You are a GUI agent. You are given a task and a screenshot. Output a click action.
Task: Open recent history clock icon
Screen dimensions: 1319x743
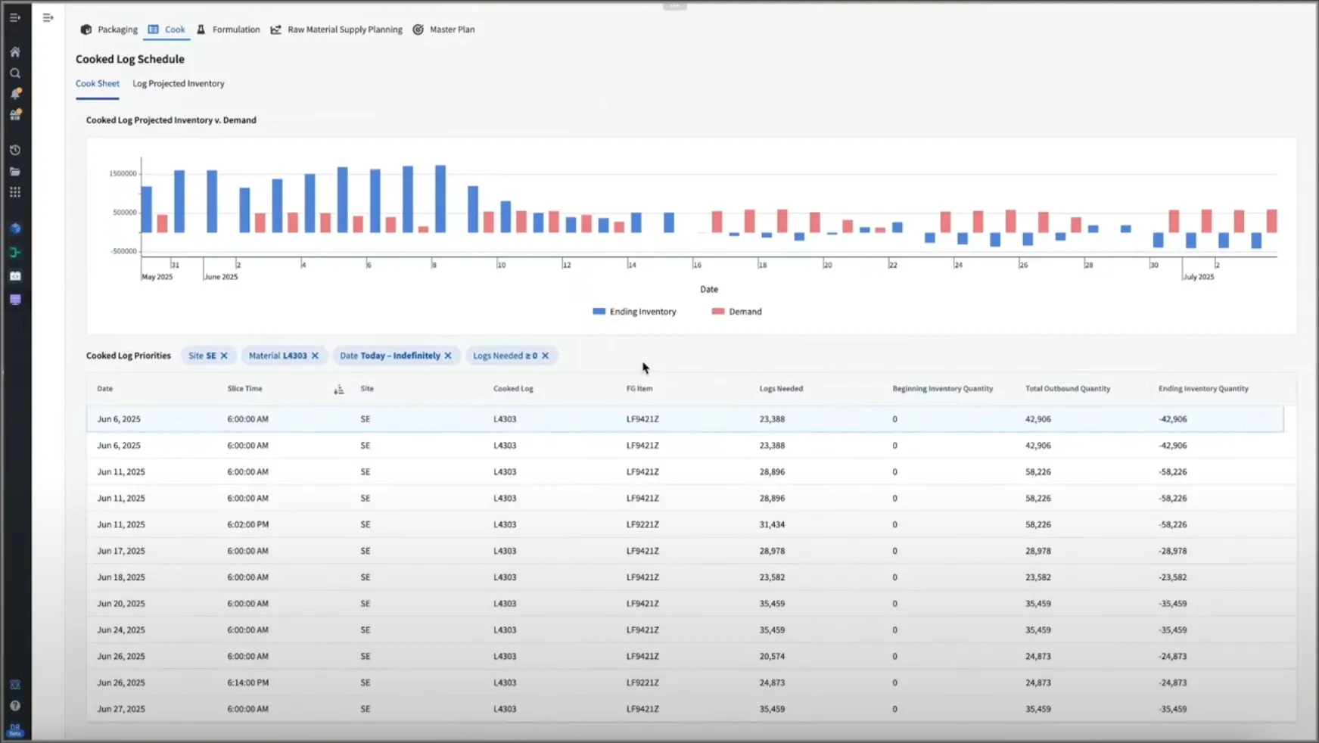tap(14, 150)
